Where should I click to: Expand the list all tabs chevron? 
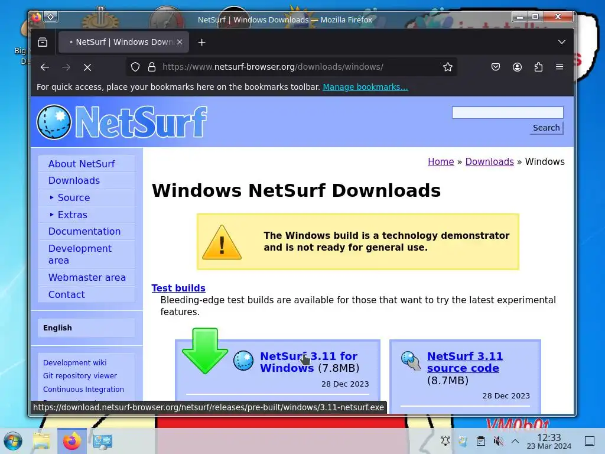point(562,42)
